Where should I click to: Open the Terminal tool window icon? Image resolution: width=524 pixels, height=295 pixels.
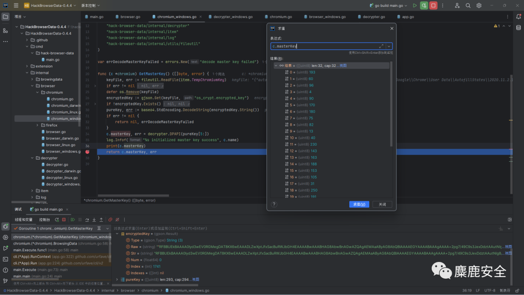[x=5, y=259]
